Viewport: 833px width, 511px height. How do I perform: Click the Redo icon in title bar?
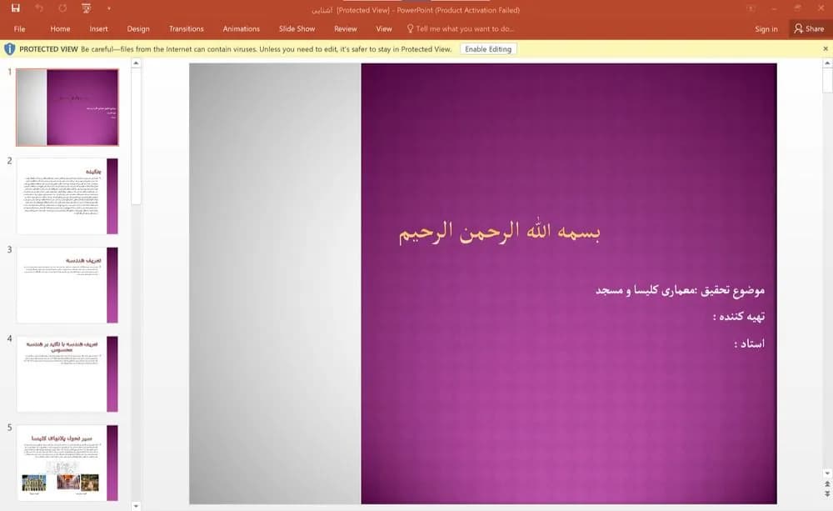62,8
